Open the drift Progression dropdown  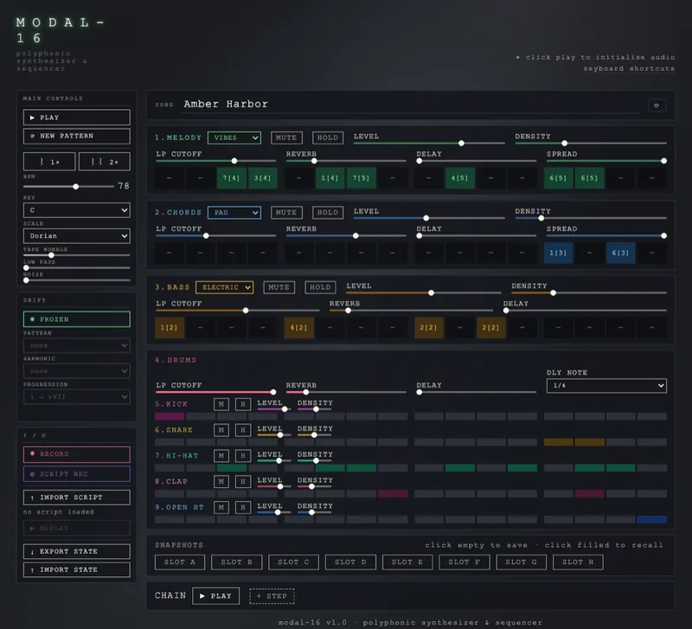pos(77,397)
